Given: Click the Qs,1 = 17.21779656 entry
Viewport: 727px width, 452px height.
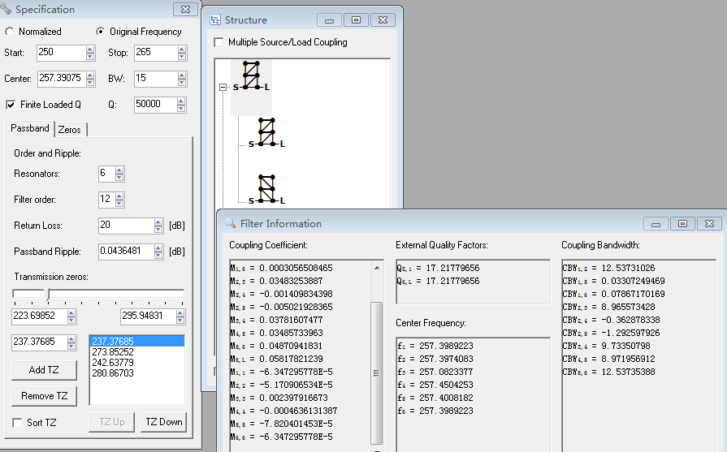Looking at the screenshot, I should pyautogui.click(x=438, y=268).
